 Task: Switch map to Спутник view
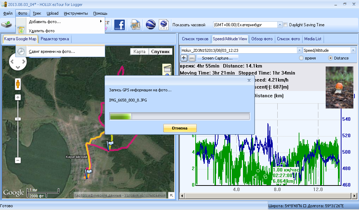coord(160,52)
